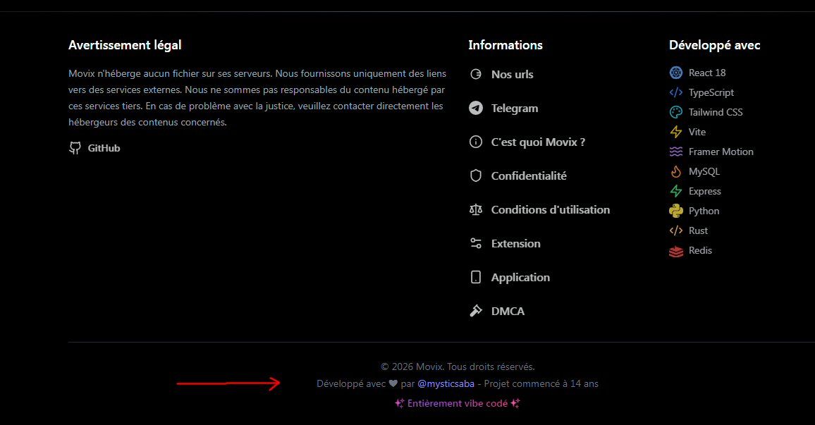Click the Application link in Informations

tap(520, 277)
